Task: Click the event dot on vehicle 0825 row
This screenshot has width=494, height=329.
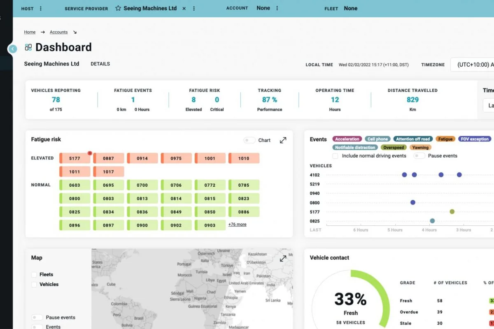Action: 432,221
